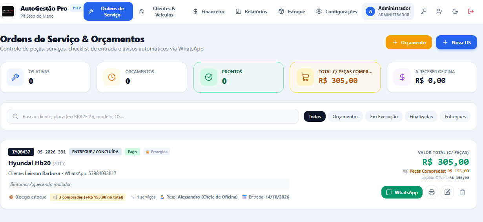Create a new Orçamento
The height and width of the screenshot is (222, 483).
[x=409, y=42]
